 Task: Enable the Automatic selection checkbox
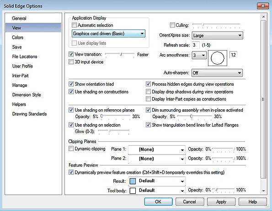(74, 25)
